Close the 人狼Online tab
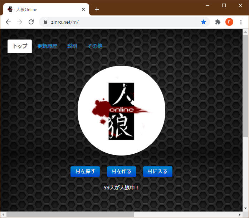The width and height of the screenshot is (249, 218). [x=83, y=9]
